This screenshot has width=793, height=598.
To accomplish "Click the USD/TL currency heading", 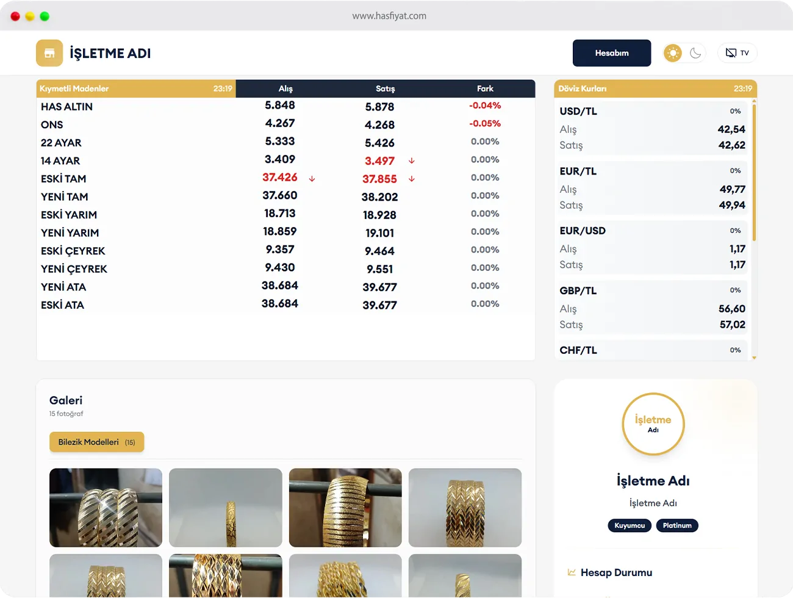I will pyautogui.click(x=578, y=111).
